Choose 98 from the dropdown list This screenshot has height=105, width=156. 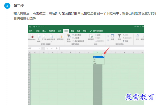(99, 59)
